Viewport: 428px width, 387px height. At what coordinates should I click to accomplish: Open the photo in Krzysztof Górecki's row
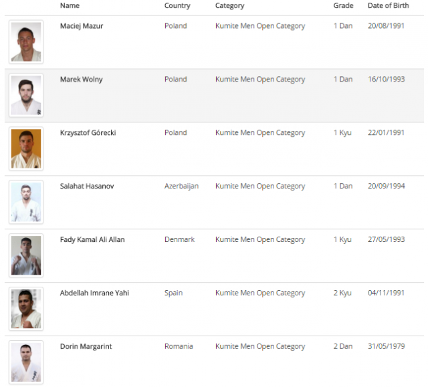click(x=26, y=148)
